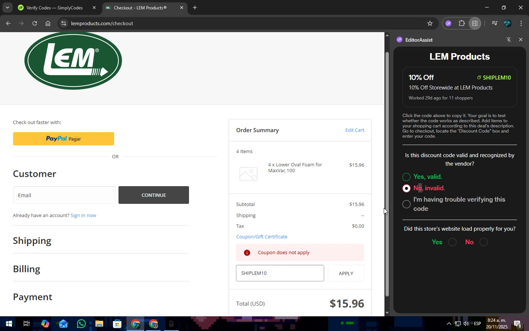The width and height of the screenshot is (529, 331).
Task: Click the page scrollbar down arrow
Action: (x=387, y=313)
